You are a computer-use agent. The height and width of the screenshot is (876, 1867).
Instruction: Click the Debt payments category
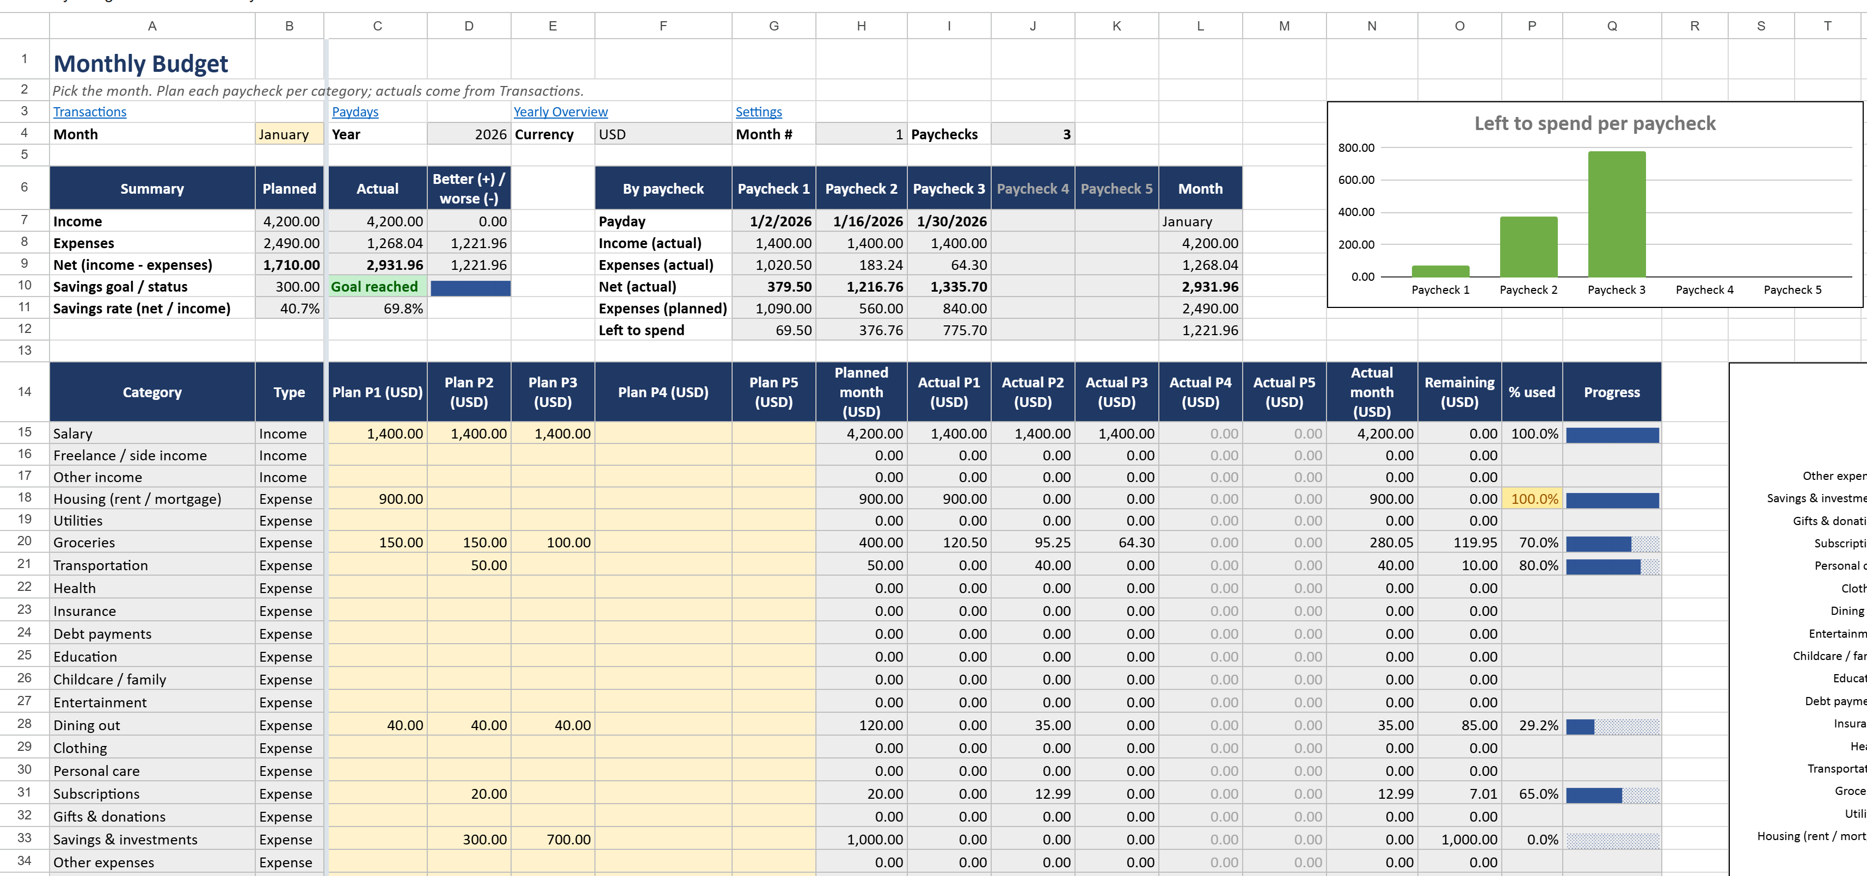coord(152,634)
